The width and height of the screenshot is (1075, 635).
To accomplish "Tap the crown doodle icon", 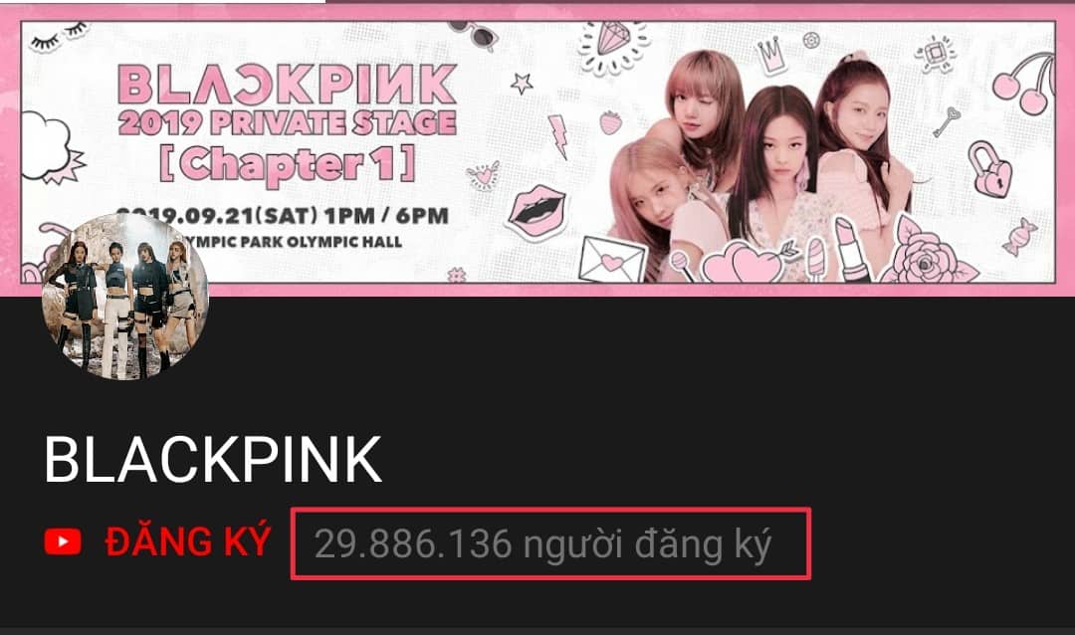I will [x=769, y=55].
